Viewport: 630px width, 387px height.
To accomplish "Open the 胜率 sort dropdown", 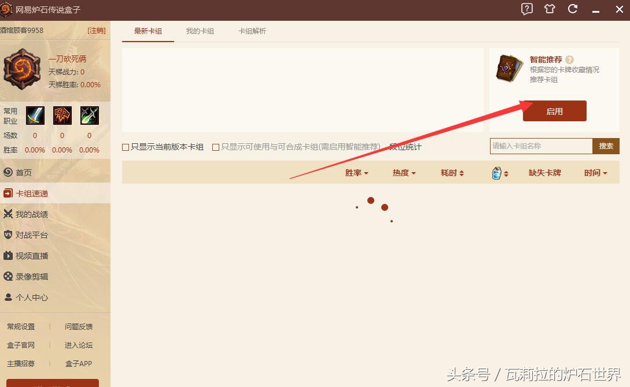I will tap(356, 172).
